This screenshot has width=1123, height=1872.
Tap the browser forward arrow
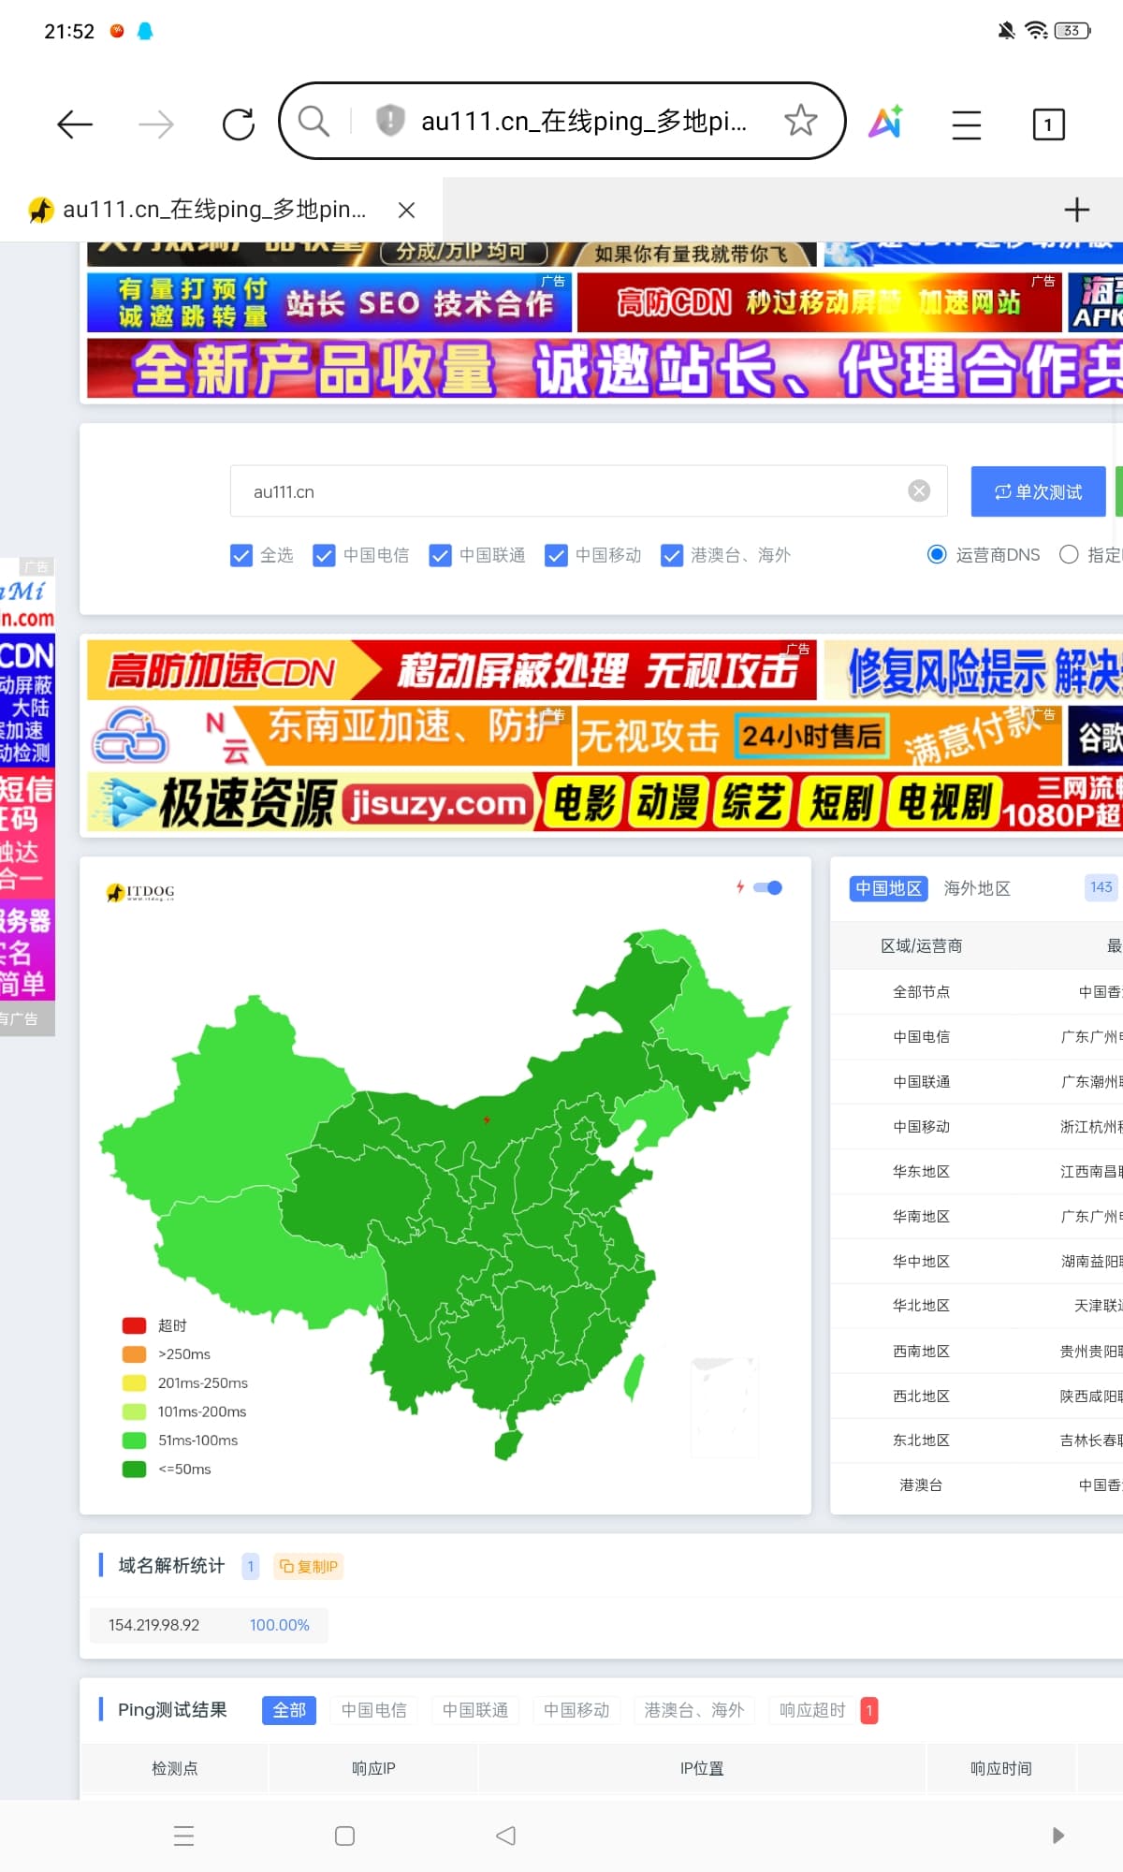pyautogui.click(x=156, y=124)
